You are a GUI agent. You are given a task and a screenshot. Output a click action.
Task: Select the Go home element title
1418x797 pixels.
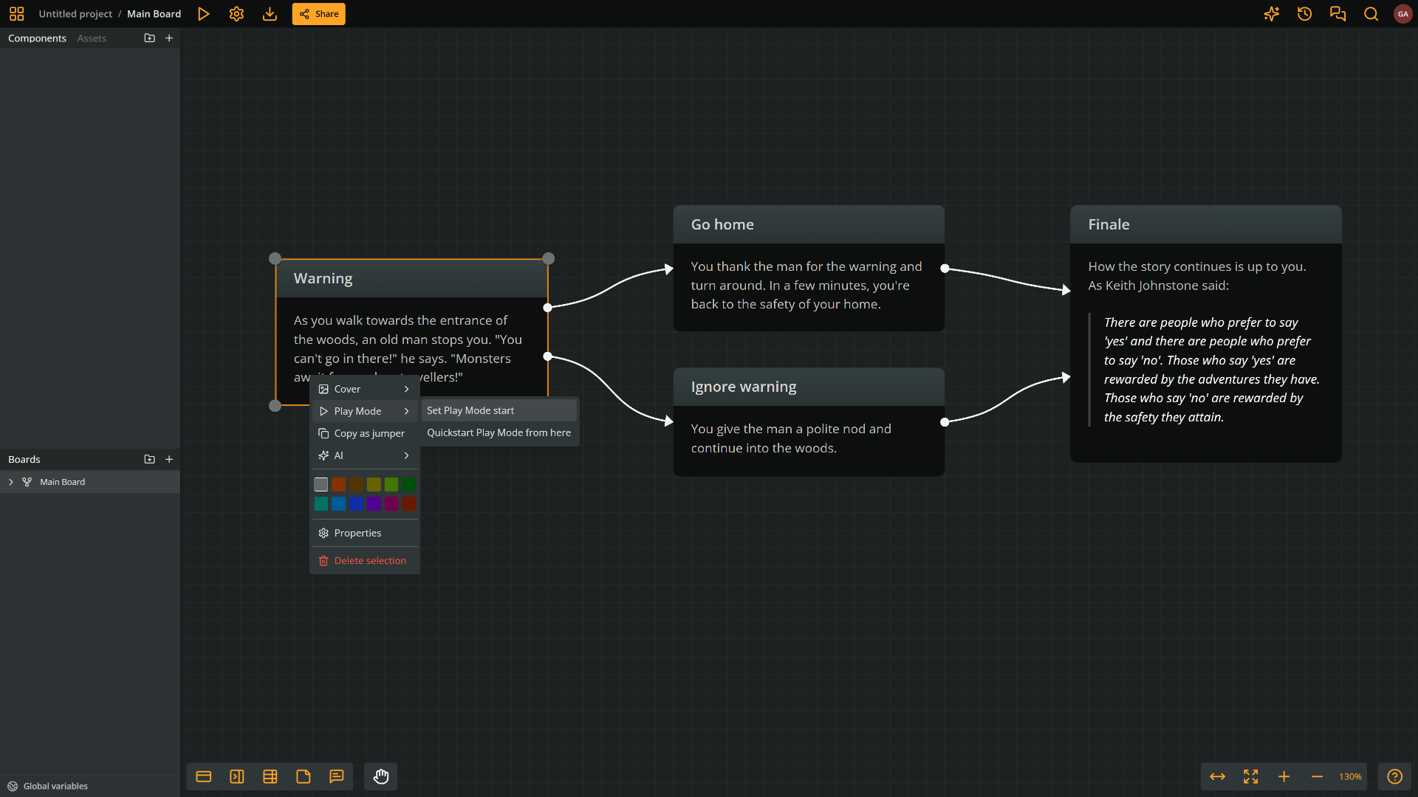pos(722,224)
